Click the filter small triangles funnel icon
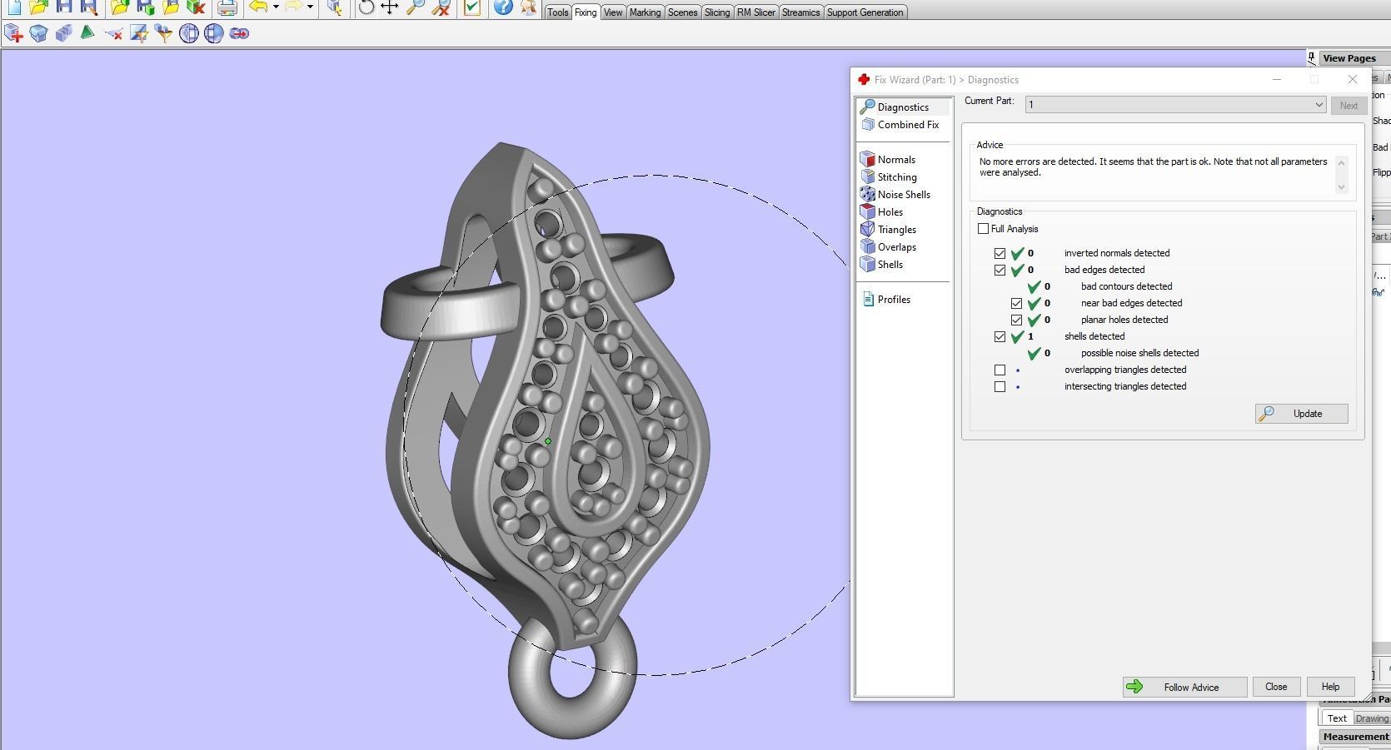 pyautogui.click(x=164, y=33)
